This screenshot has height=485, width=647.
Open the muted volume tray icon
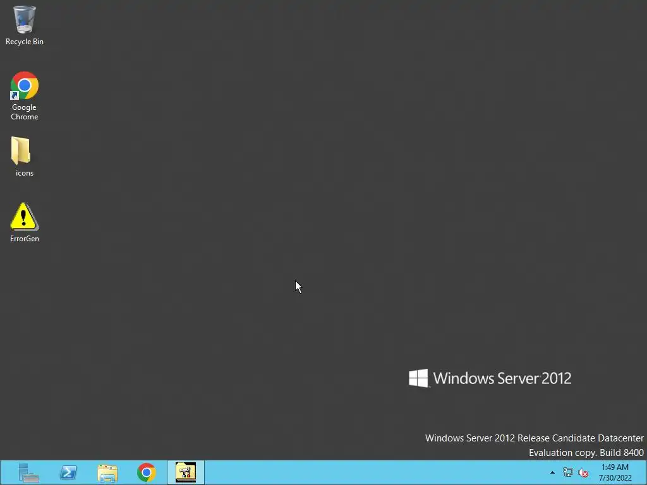click(583, 472)
